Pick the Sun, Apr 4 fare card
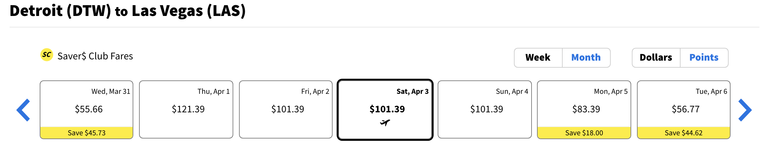760x157 pixels. [485, 109]
